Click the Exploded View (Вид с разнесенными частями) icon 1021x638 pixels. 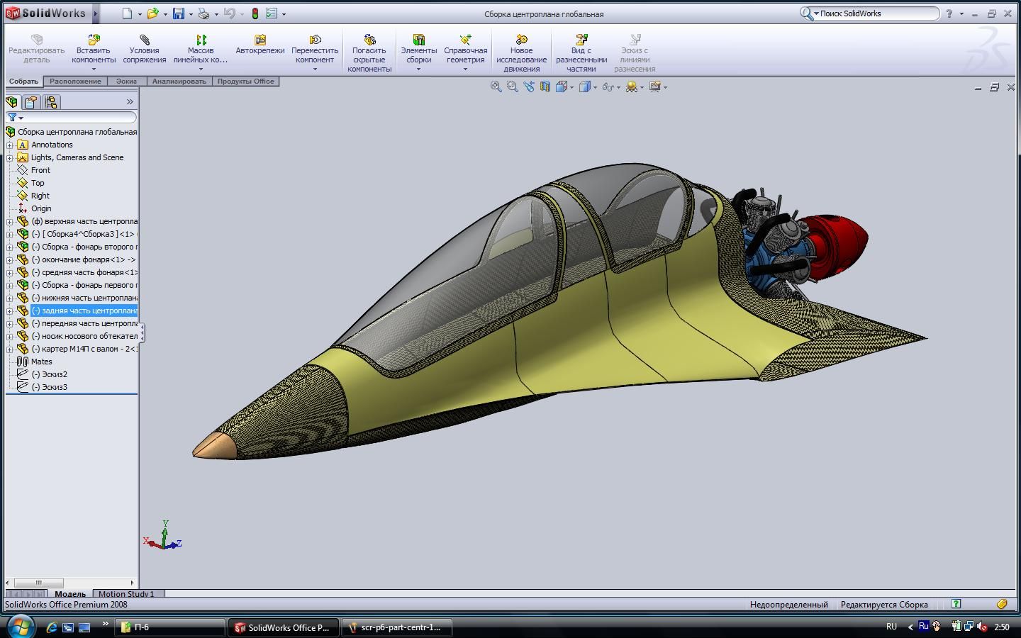581,40
